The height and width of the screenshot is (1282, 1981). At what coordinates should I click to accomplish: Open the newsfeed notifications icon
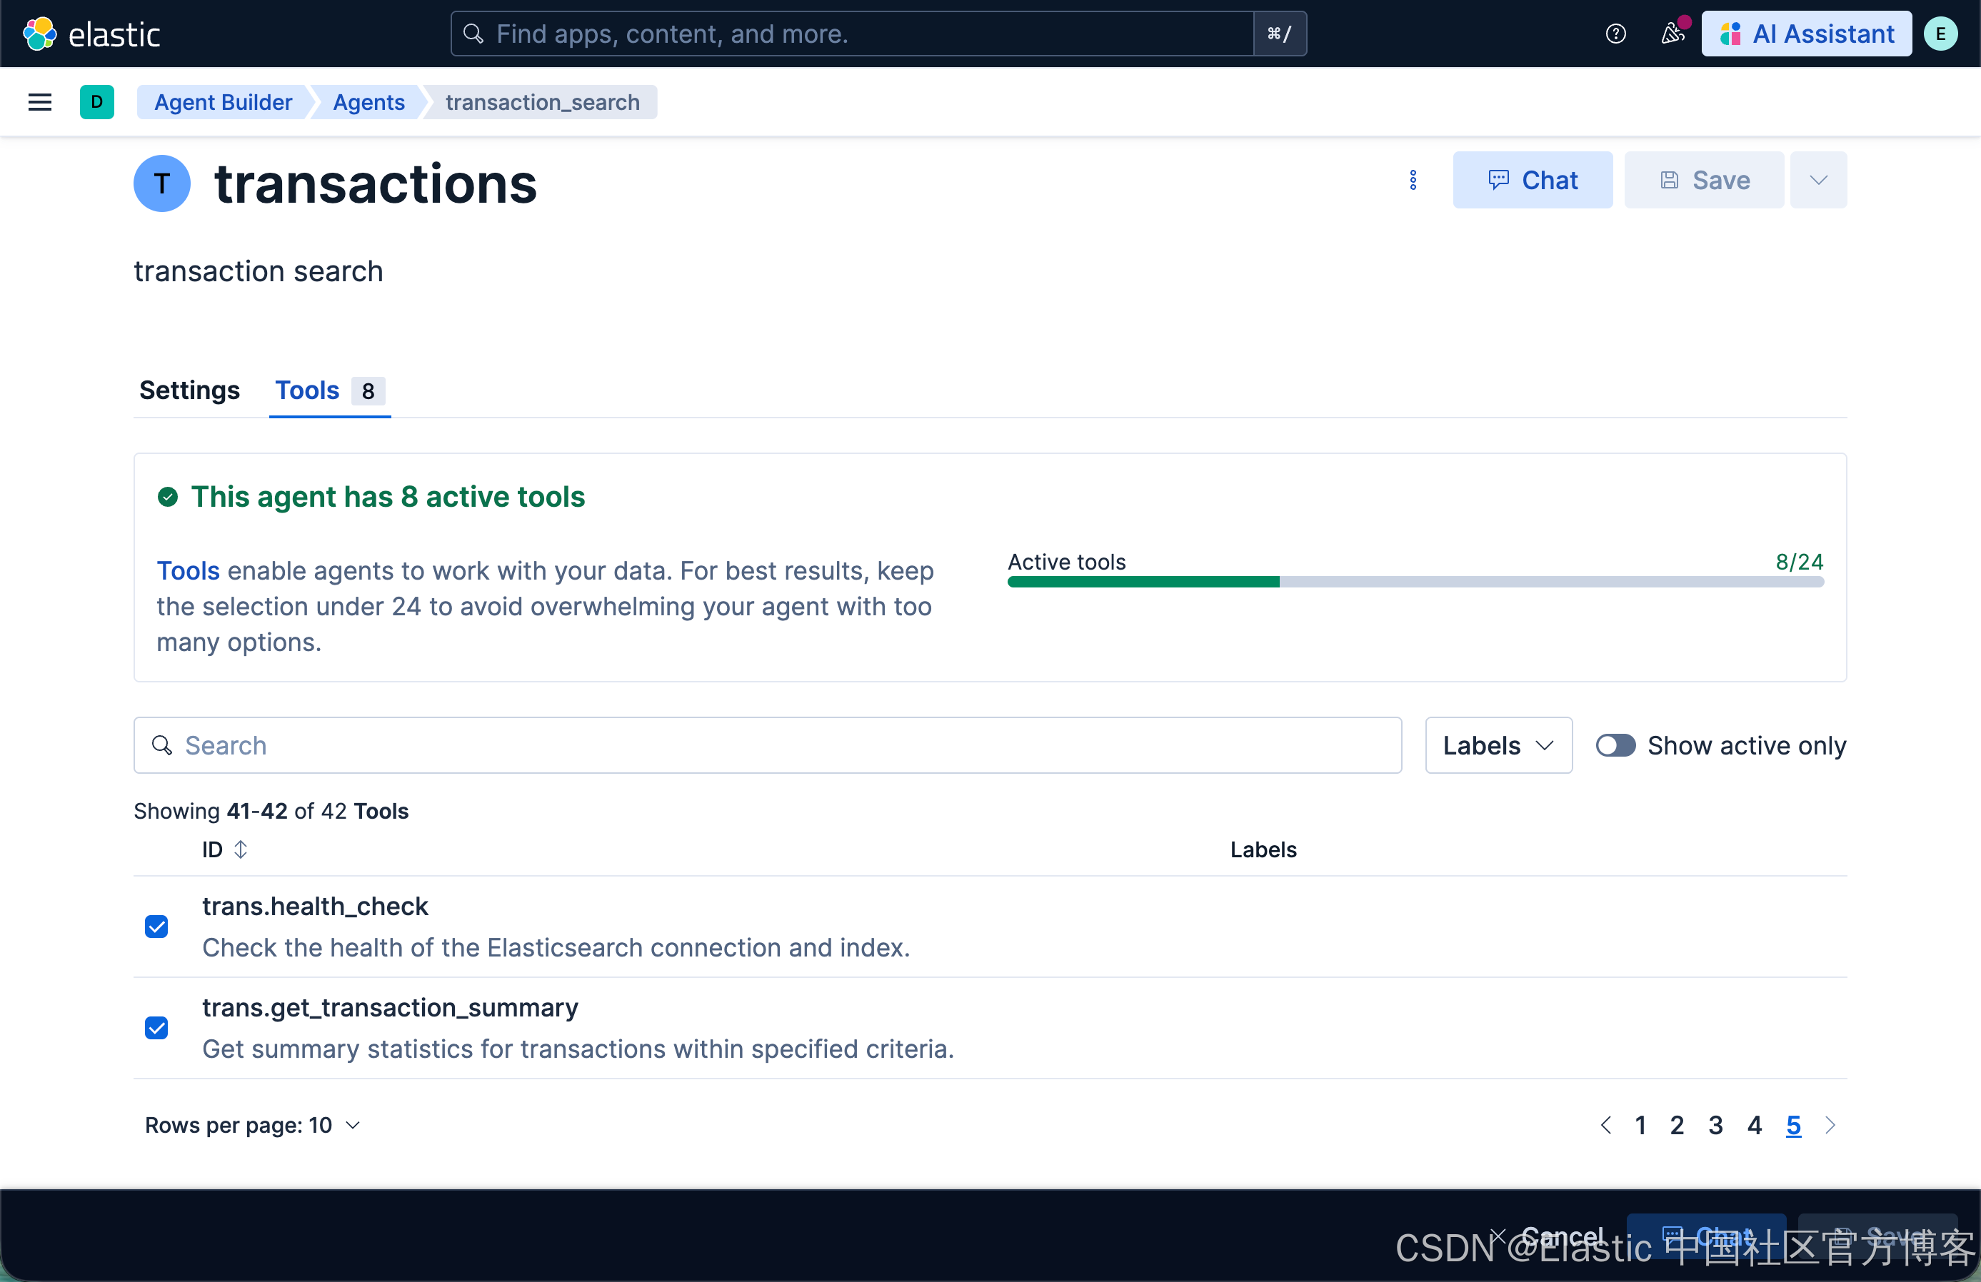click(1671, 34)
